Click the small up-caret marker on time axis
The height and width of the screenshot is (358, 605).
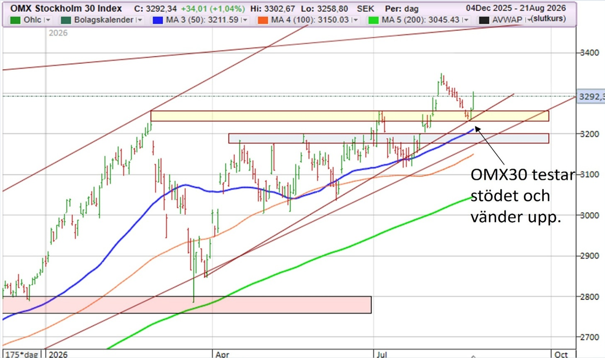click(473, 355)
